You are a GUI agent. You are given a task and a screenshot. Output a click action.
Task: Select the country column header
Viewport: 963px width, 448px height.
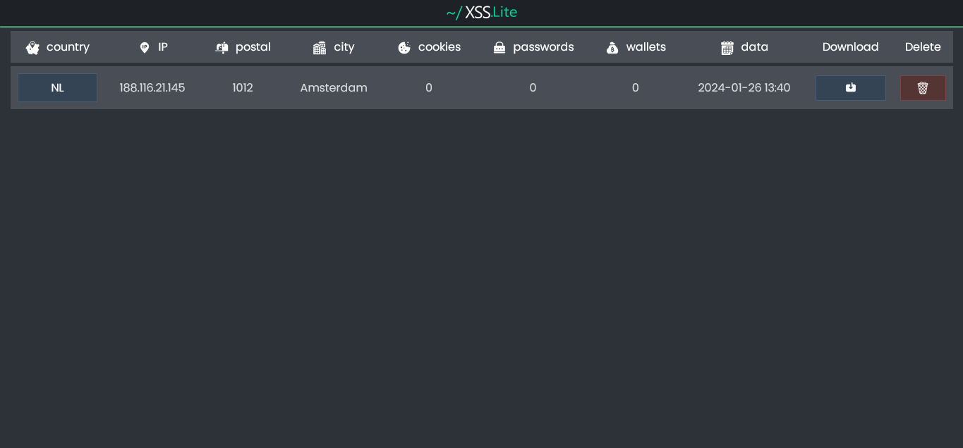click(68, 47)
